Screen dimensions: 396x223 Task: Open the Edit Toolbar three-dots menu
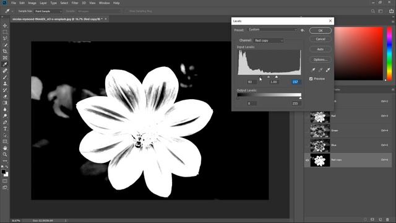5,161
